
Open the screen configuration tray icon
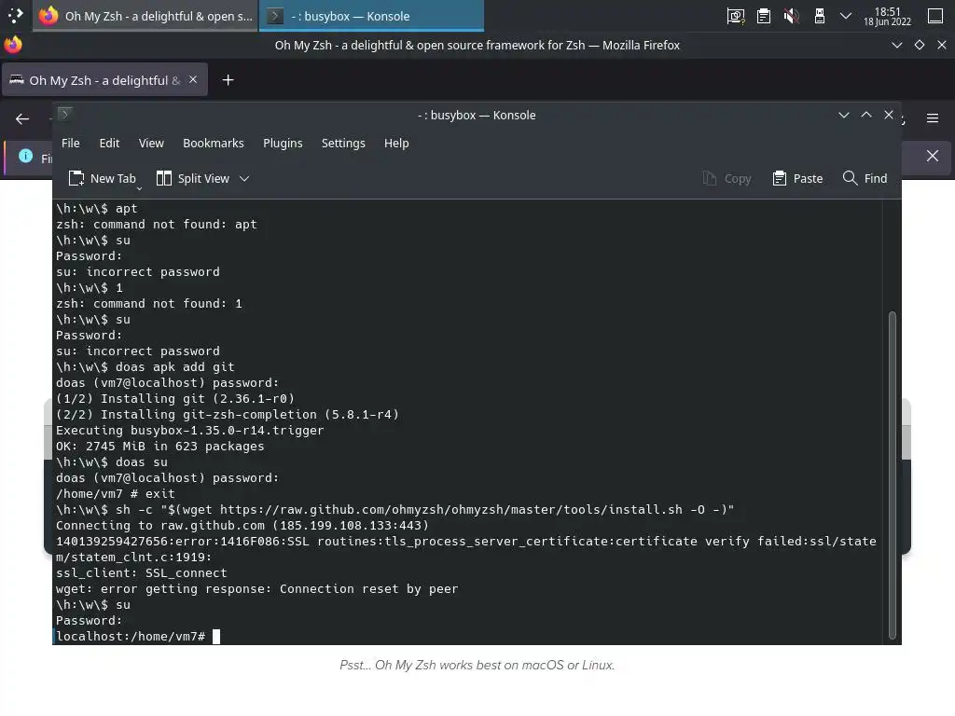(x=736, y=16)
